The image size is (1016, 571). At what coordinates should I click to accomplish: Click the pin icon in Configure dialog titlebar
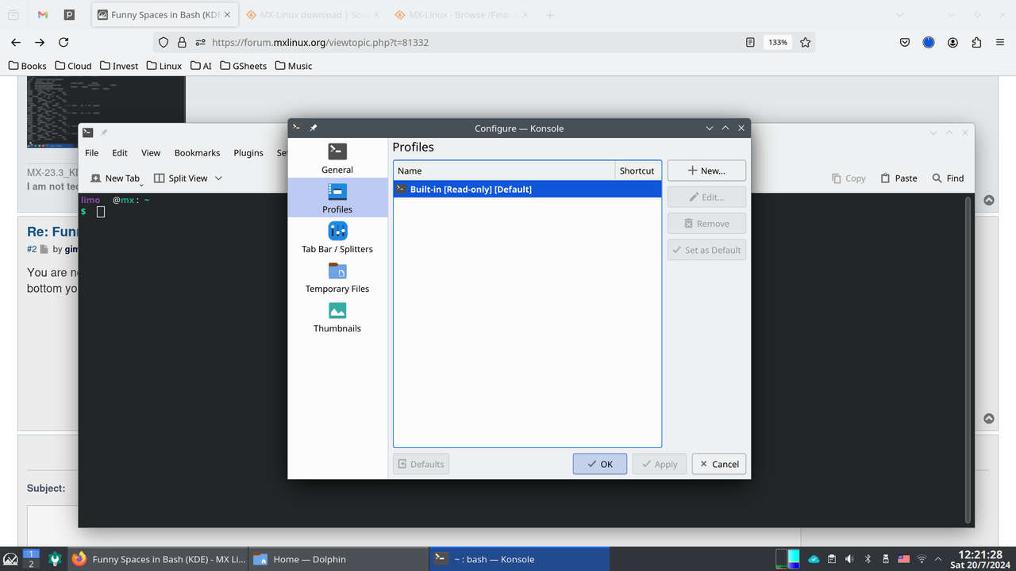click(x=314, y=128)
